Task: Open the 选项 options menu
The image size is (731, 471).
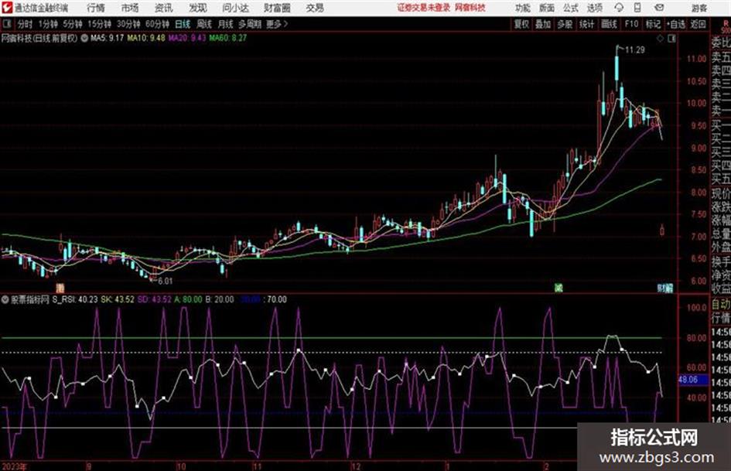Action: (x=594, y=8)
